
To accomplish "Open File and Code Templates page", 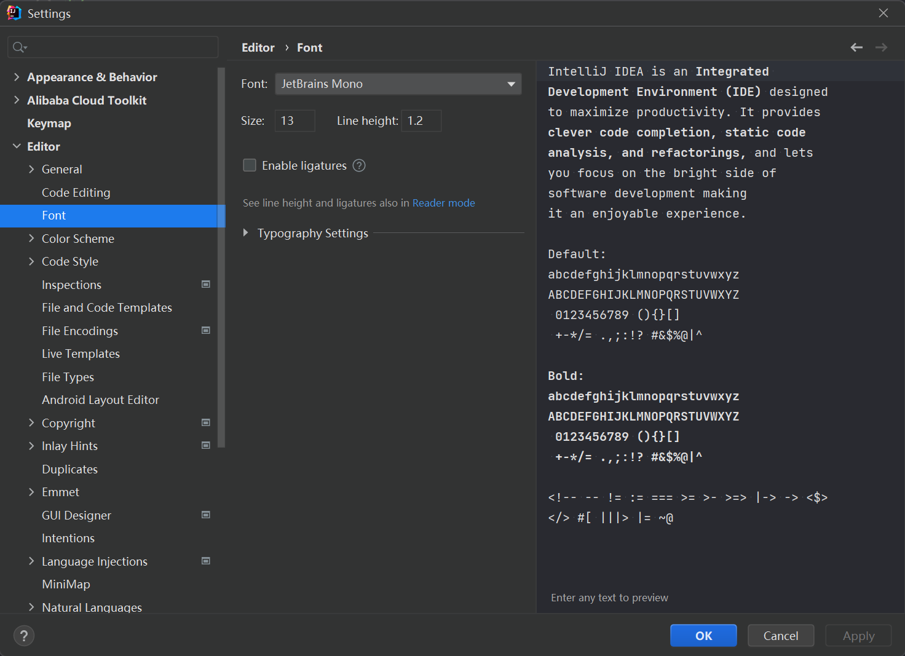I will tap(107, 307).
